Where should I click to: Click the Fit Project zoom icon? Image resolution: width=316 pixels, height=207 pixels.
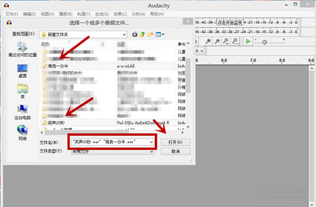coord(235,42)
